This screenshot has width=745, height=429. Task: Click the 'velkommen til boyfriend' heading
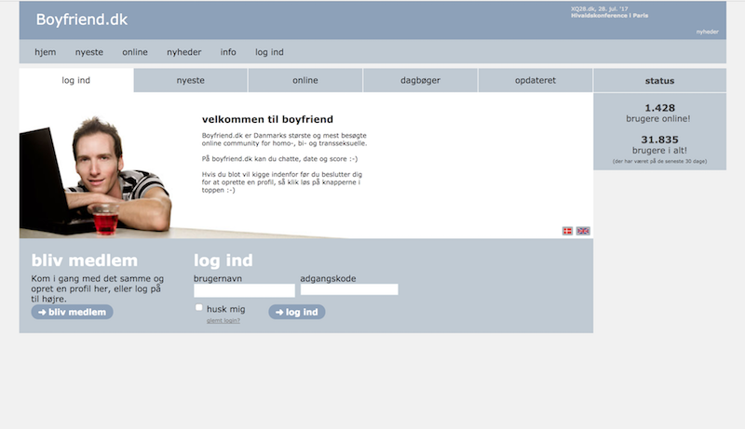[267, 119]
